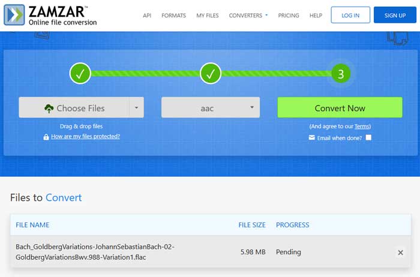
Task: Expand the CONVERTERS dropdown menu
Action: (248, 16)
